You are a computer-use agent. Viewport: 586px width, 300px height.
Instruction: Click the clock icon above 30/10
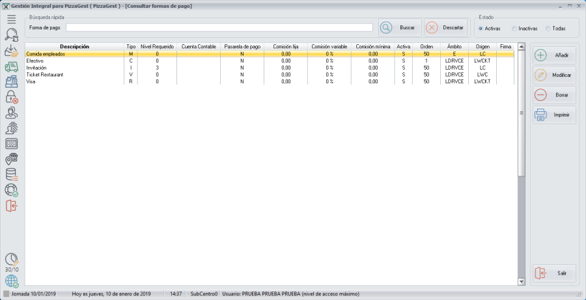(11, 259)
